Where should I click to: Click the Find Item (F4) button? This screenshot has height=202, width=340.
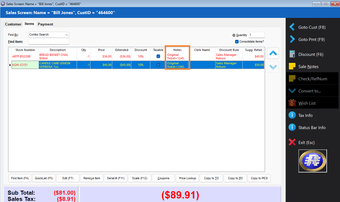[20, 178]
